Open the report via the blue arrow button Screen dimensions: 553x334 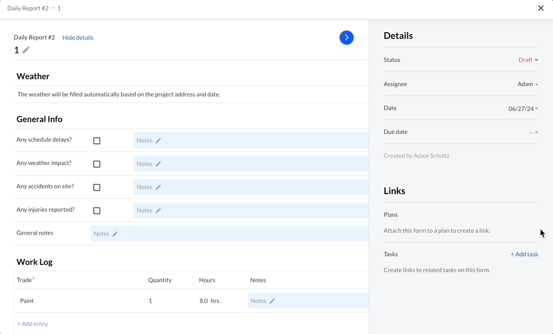coord(346,37)
